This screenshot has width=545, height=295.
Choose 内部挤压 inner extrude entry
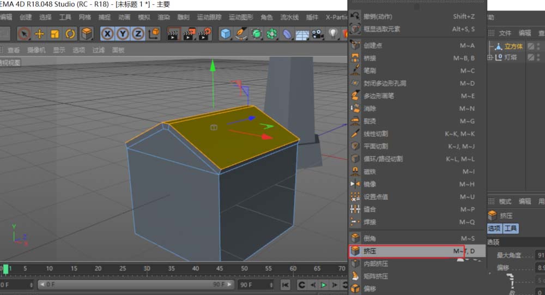click(x=416, y=264)
